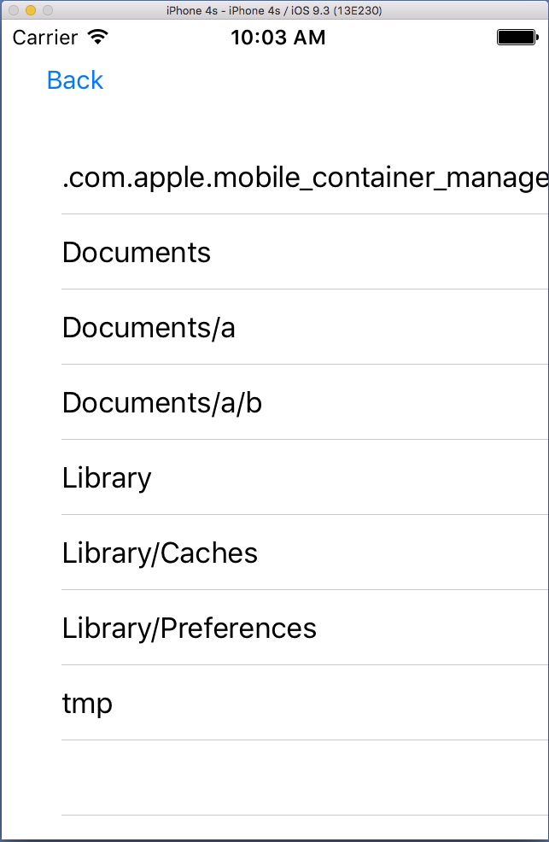Click the yellow minimize window button
549x842 pixels.
point(30,10)
